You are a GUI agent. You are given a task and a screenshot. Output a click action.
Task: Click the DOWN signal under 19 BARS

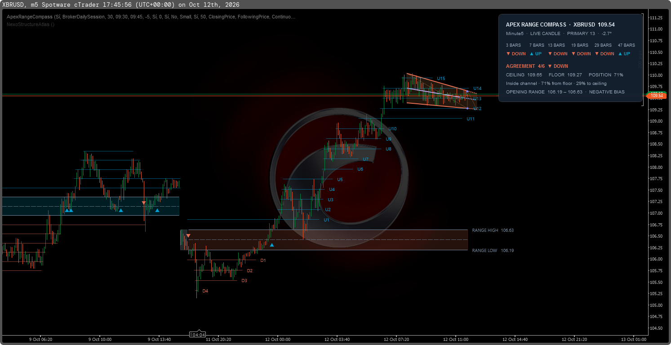coord(581,54)
